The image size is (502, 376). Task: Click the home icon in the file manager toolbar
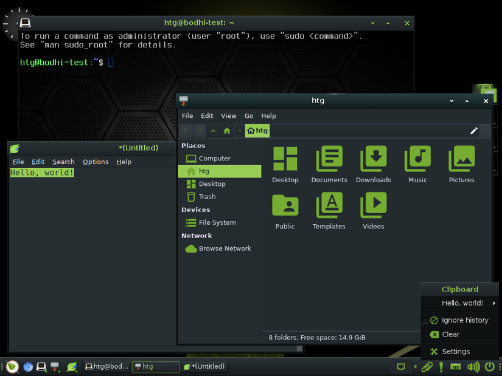tap(226, 131)
